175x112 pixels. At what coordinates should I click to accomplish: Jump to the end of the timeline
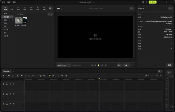[x=106, y=65]
